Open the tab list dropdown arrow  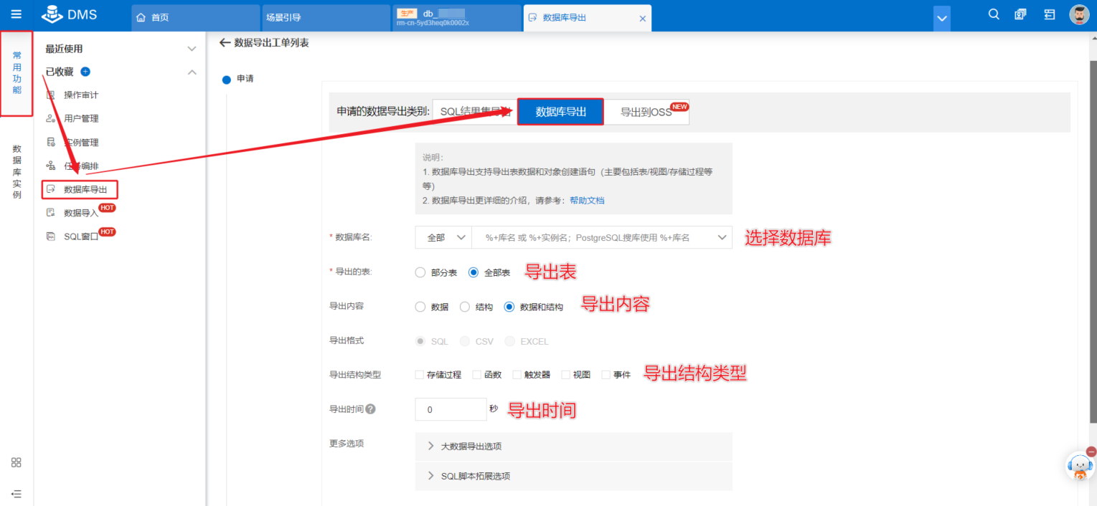click(x=942, y=18)
